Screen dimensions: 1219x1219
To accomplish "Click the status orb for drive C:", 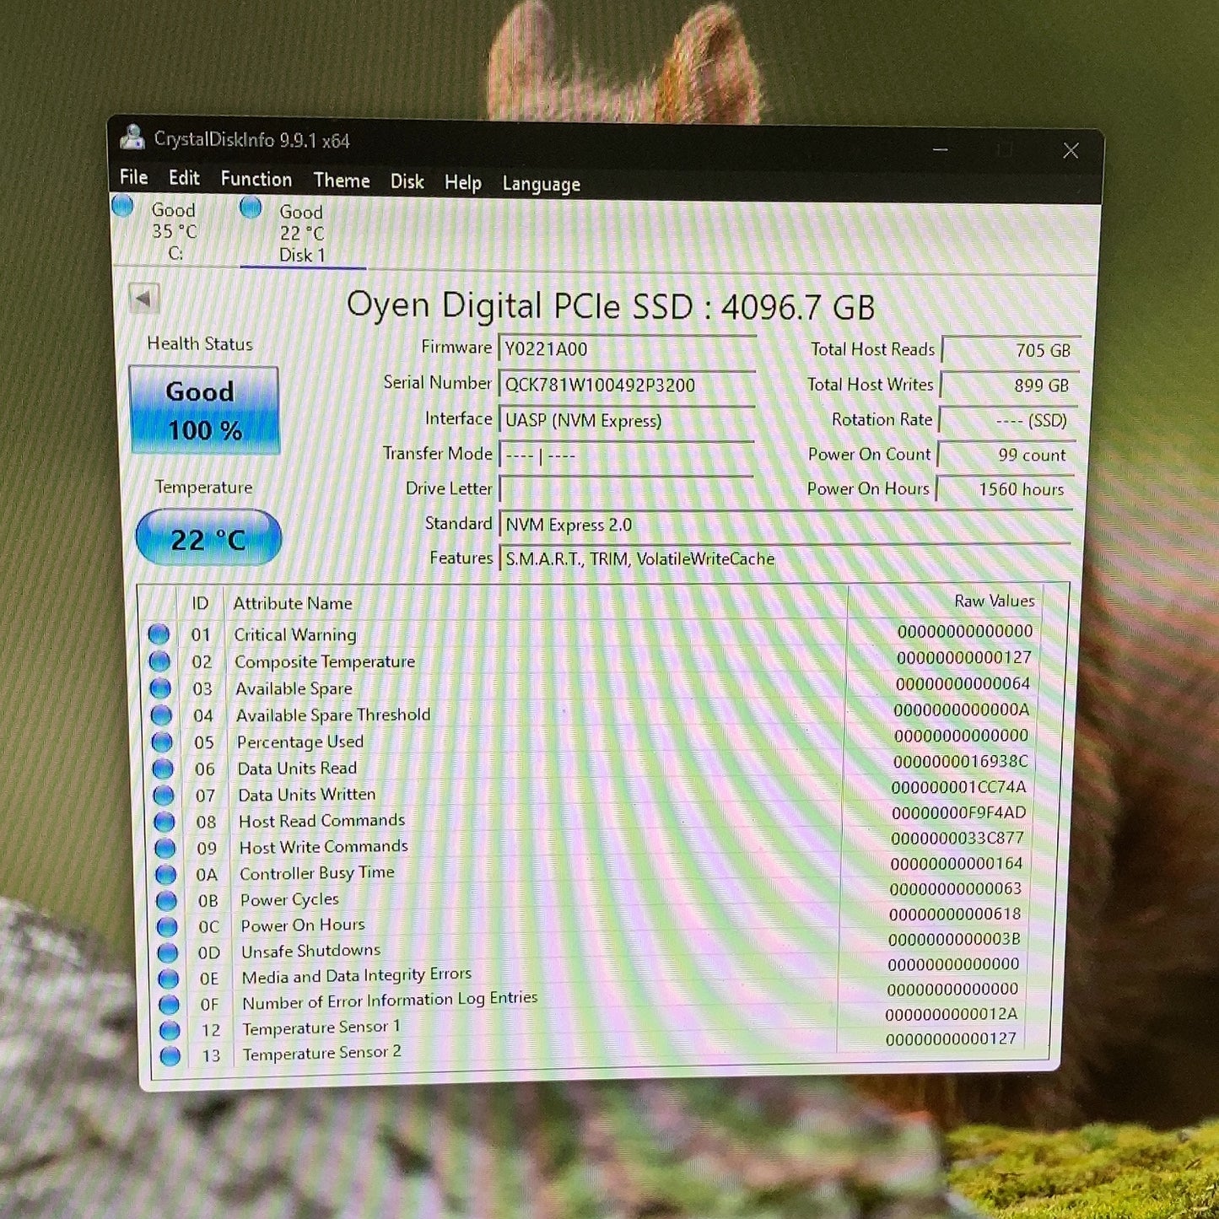I will coord(123,206).
